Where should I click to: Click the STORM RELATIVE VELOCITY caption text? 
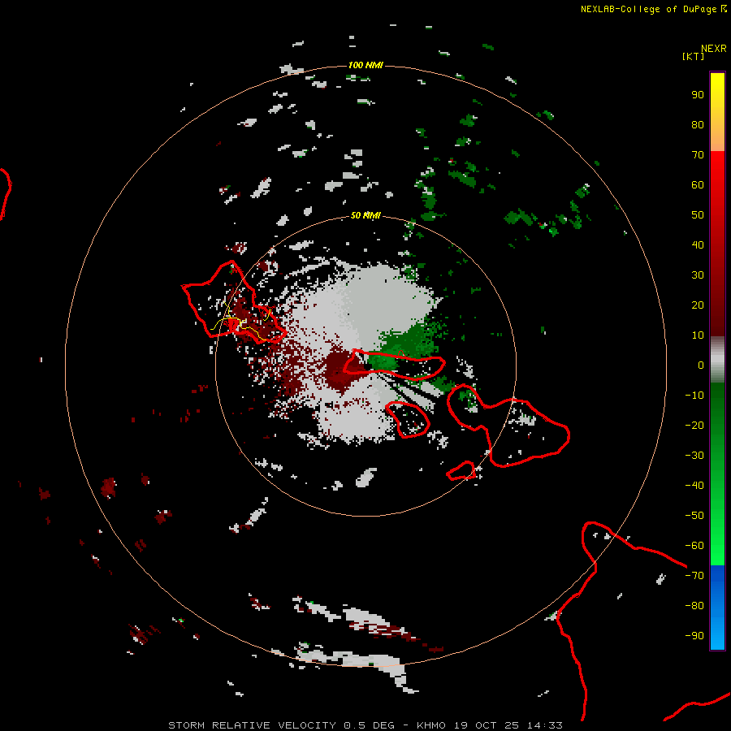click(252, 725)
